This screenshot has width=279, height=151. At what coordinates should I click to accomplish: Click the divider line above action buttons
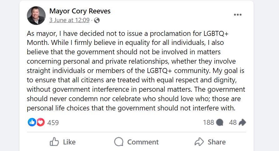pos(137,132)
